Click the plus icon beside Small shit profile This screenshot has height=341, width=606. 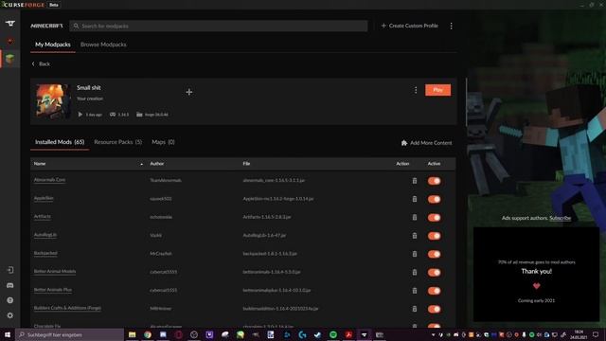click(189, 92)
